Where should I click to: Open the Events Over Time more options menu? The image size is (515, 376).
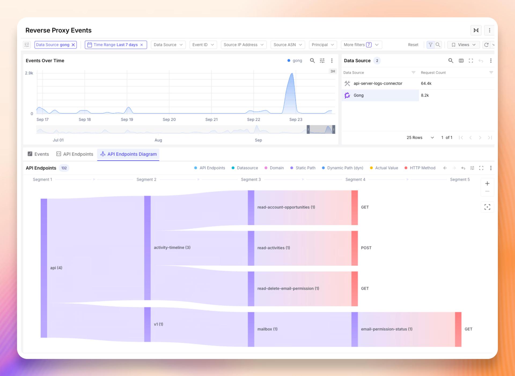332,61
